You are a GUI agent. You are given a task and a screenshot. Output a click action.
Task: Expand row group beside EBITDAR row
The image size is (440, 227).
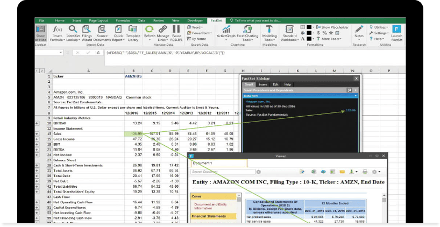(x=38, y=123)
